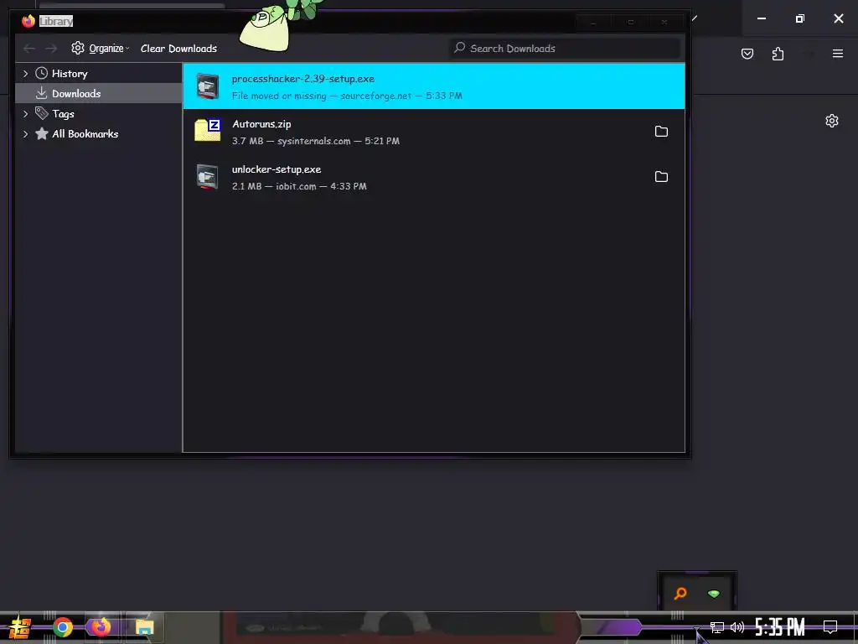858x644 pixels.
Task: Click the Downloads arrow icon in sidebar
Action: [x=42, y=93]
